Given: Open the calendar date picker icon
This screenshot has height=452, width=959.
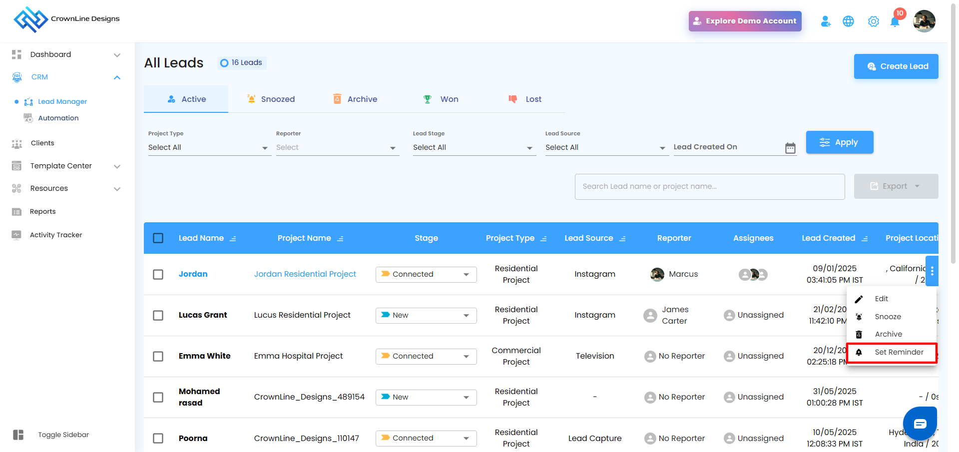Looking at the screenshot, I should 790,148.
